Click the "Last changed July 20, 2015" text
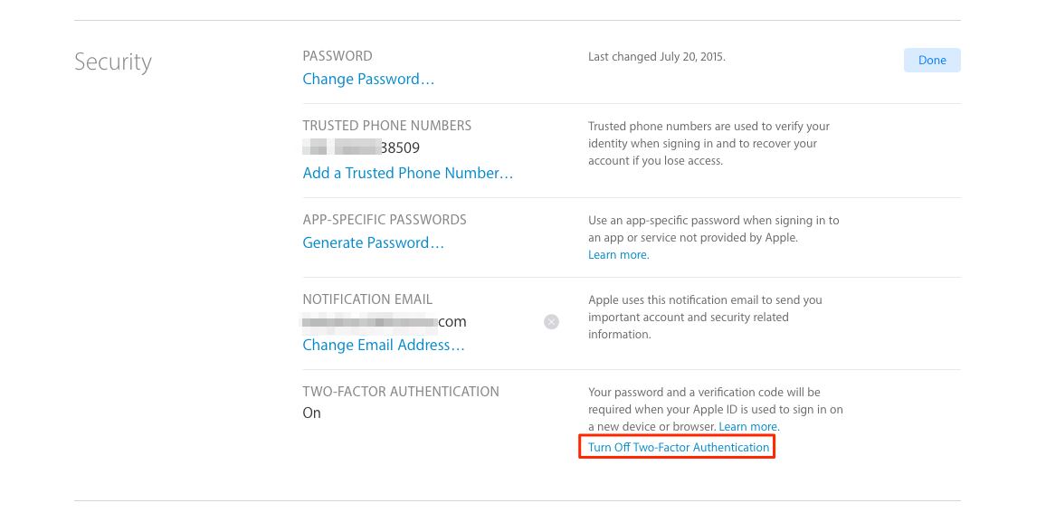Viewport: 1046px width, 522px height. click(x=656, y=57)
